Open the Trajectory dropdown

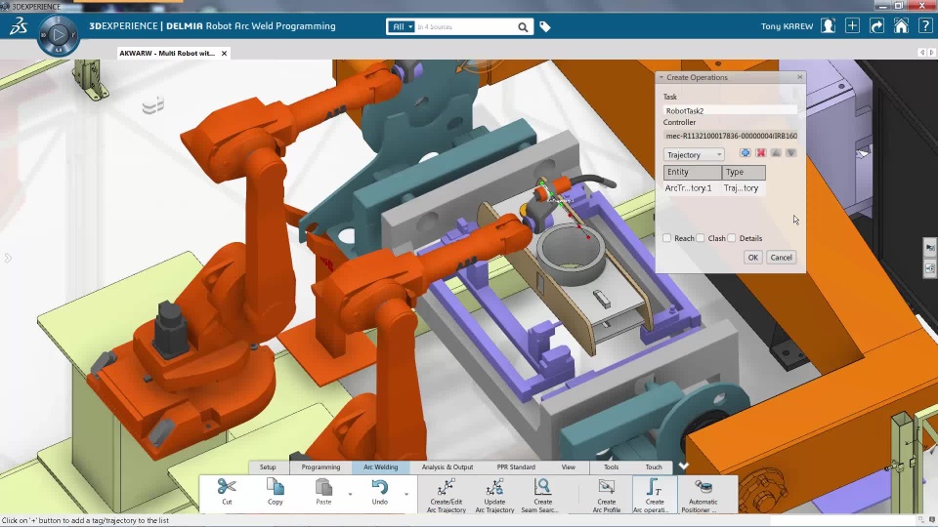(x=694, y=155)
